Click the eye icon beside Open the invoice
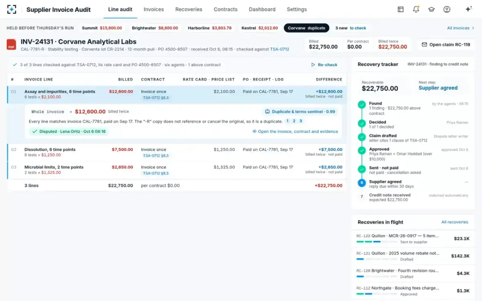Viewport: 482px width, 301px height. pyautogui.click(x=254, y=131)
